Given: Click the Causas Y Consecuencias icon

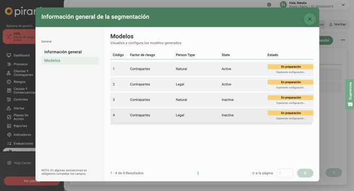Looking at the screenshot, I should click(x=9, y=91).
